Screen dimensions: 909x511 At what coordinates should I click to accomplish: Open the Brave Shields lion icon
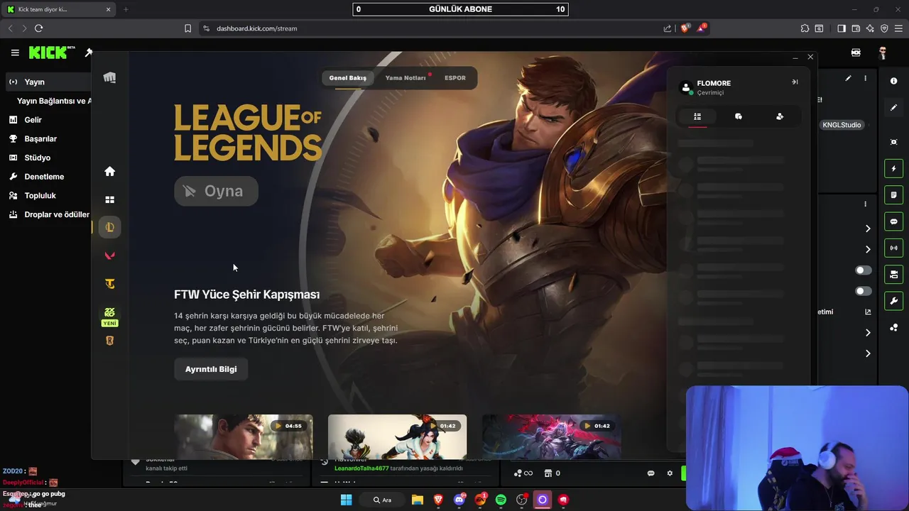pyautogui.click(x=685, y=28)
